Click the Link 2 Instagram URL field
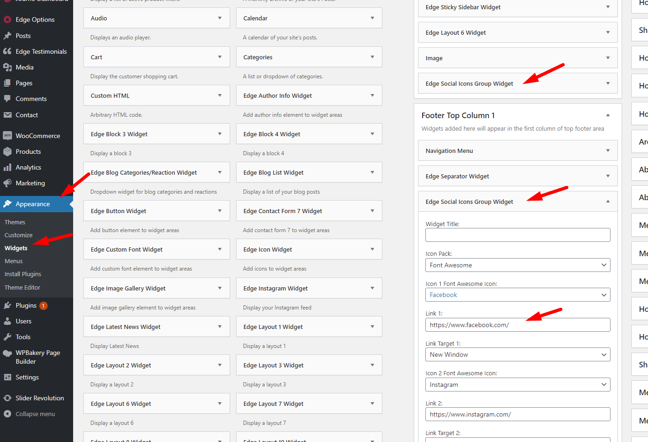 517,414
